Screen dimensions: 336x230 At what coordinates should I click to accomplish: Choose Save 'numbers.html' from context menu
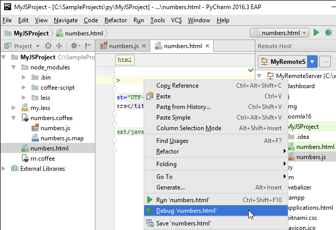coord(216,223)
